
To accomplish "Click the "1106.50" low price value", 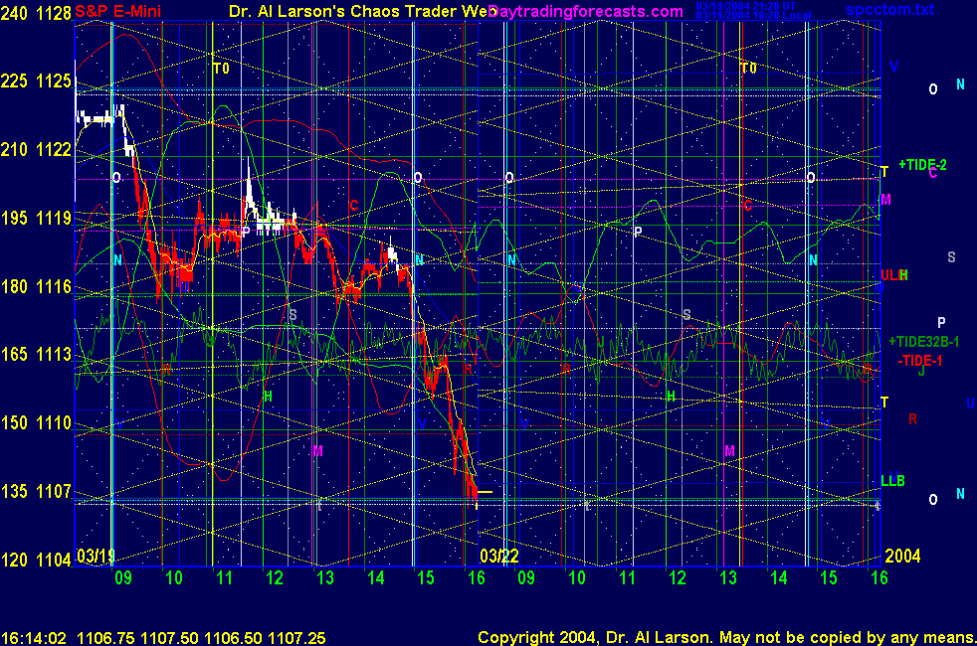I will point(233,638).
